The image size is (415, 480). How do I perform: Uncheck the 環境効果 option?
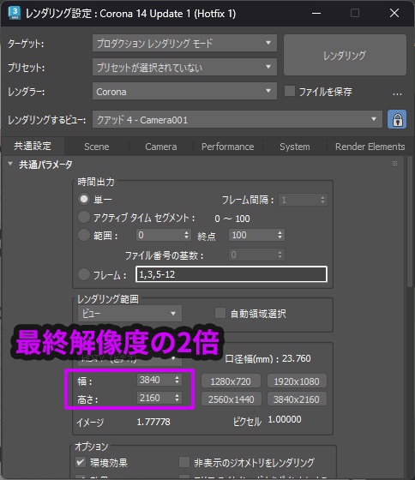coord(81,462)
